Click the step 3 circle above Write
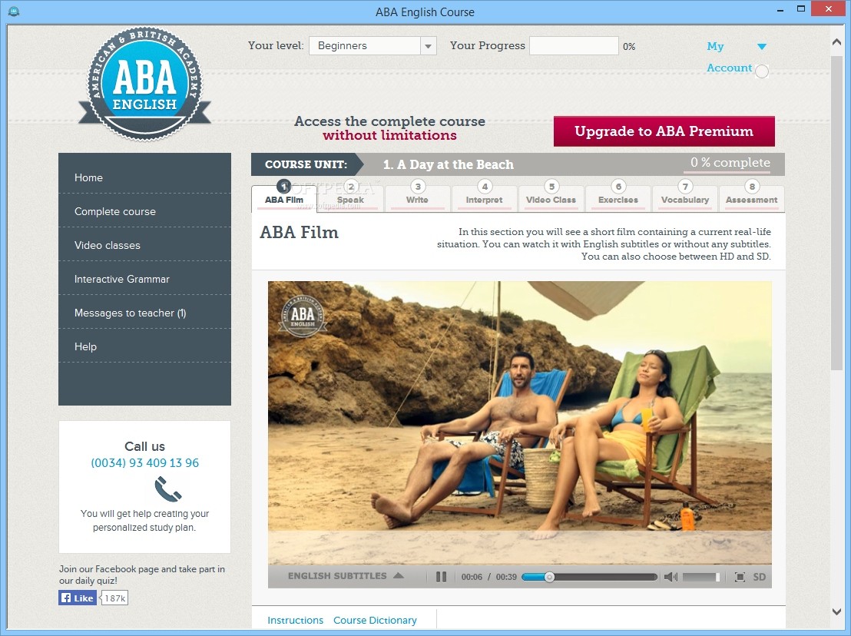The image size is (851, 636). pyautogui.click(x=417, y=186)
